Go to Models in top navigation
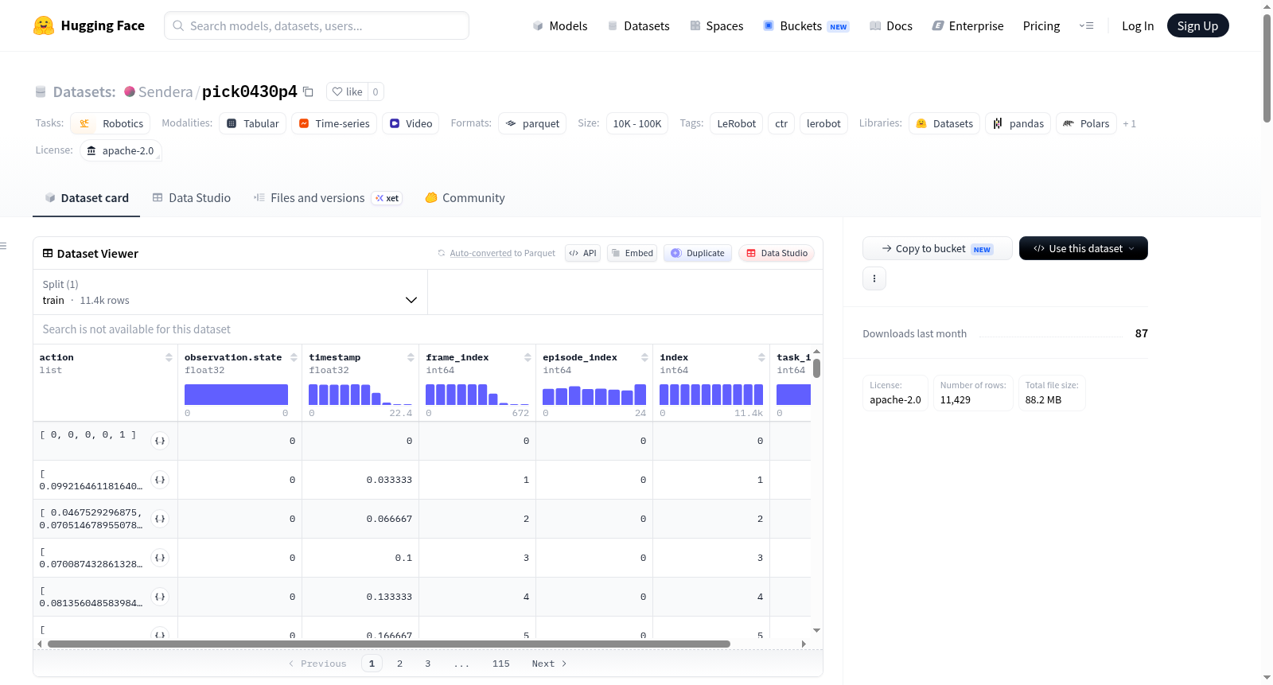 click(x=560, y=25)
